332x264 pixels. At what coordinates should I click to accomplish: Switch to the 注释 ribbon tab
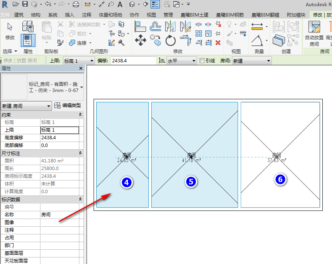click(x=87, y=15)
